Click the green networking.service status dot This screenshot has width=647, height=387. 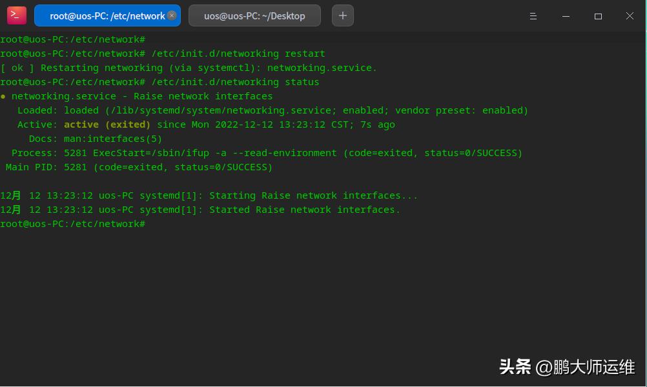3,96
